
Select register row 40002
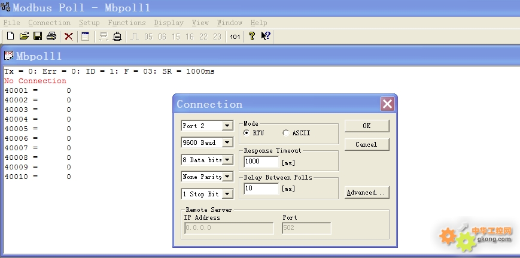point(38,100)
